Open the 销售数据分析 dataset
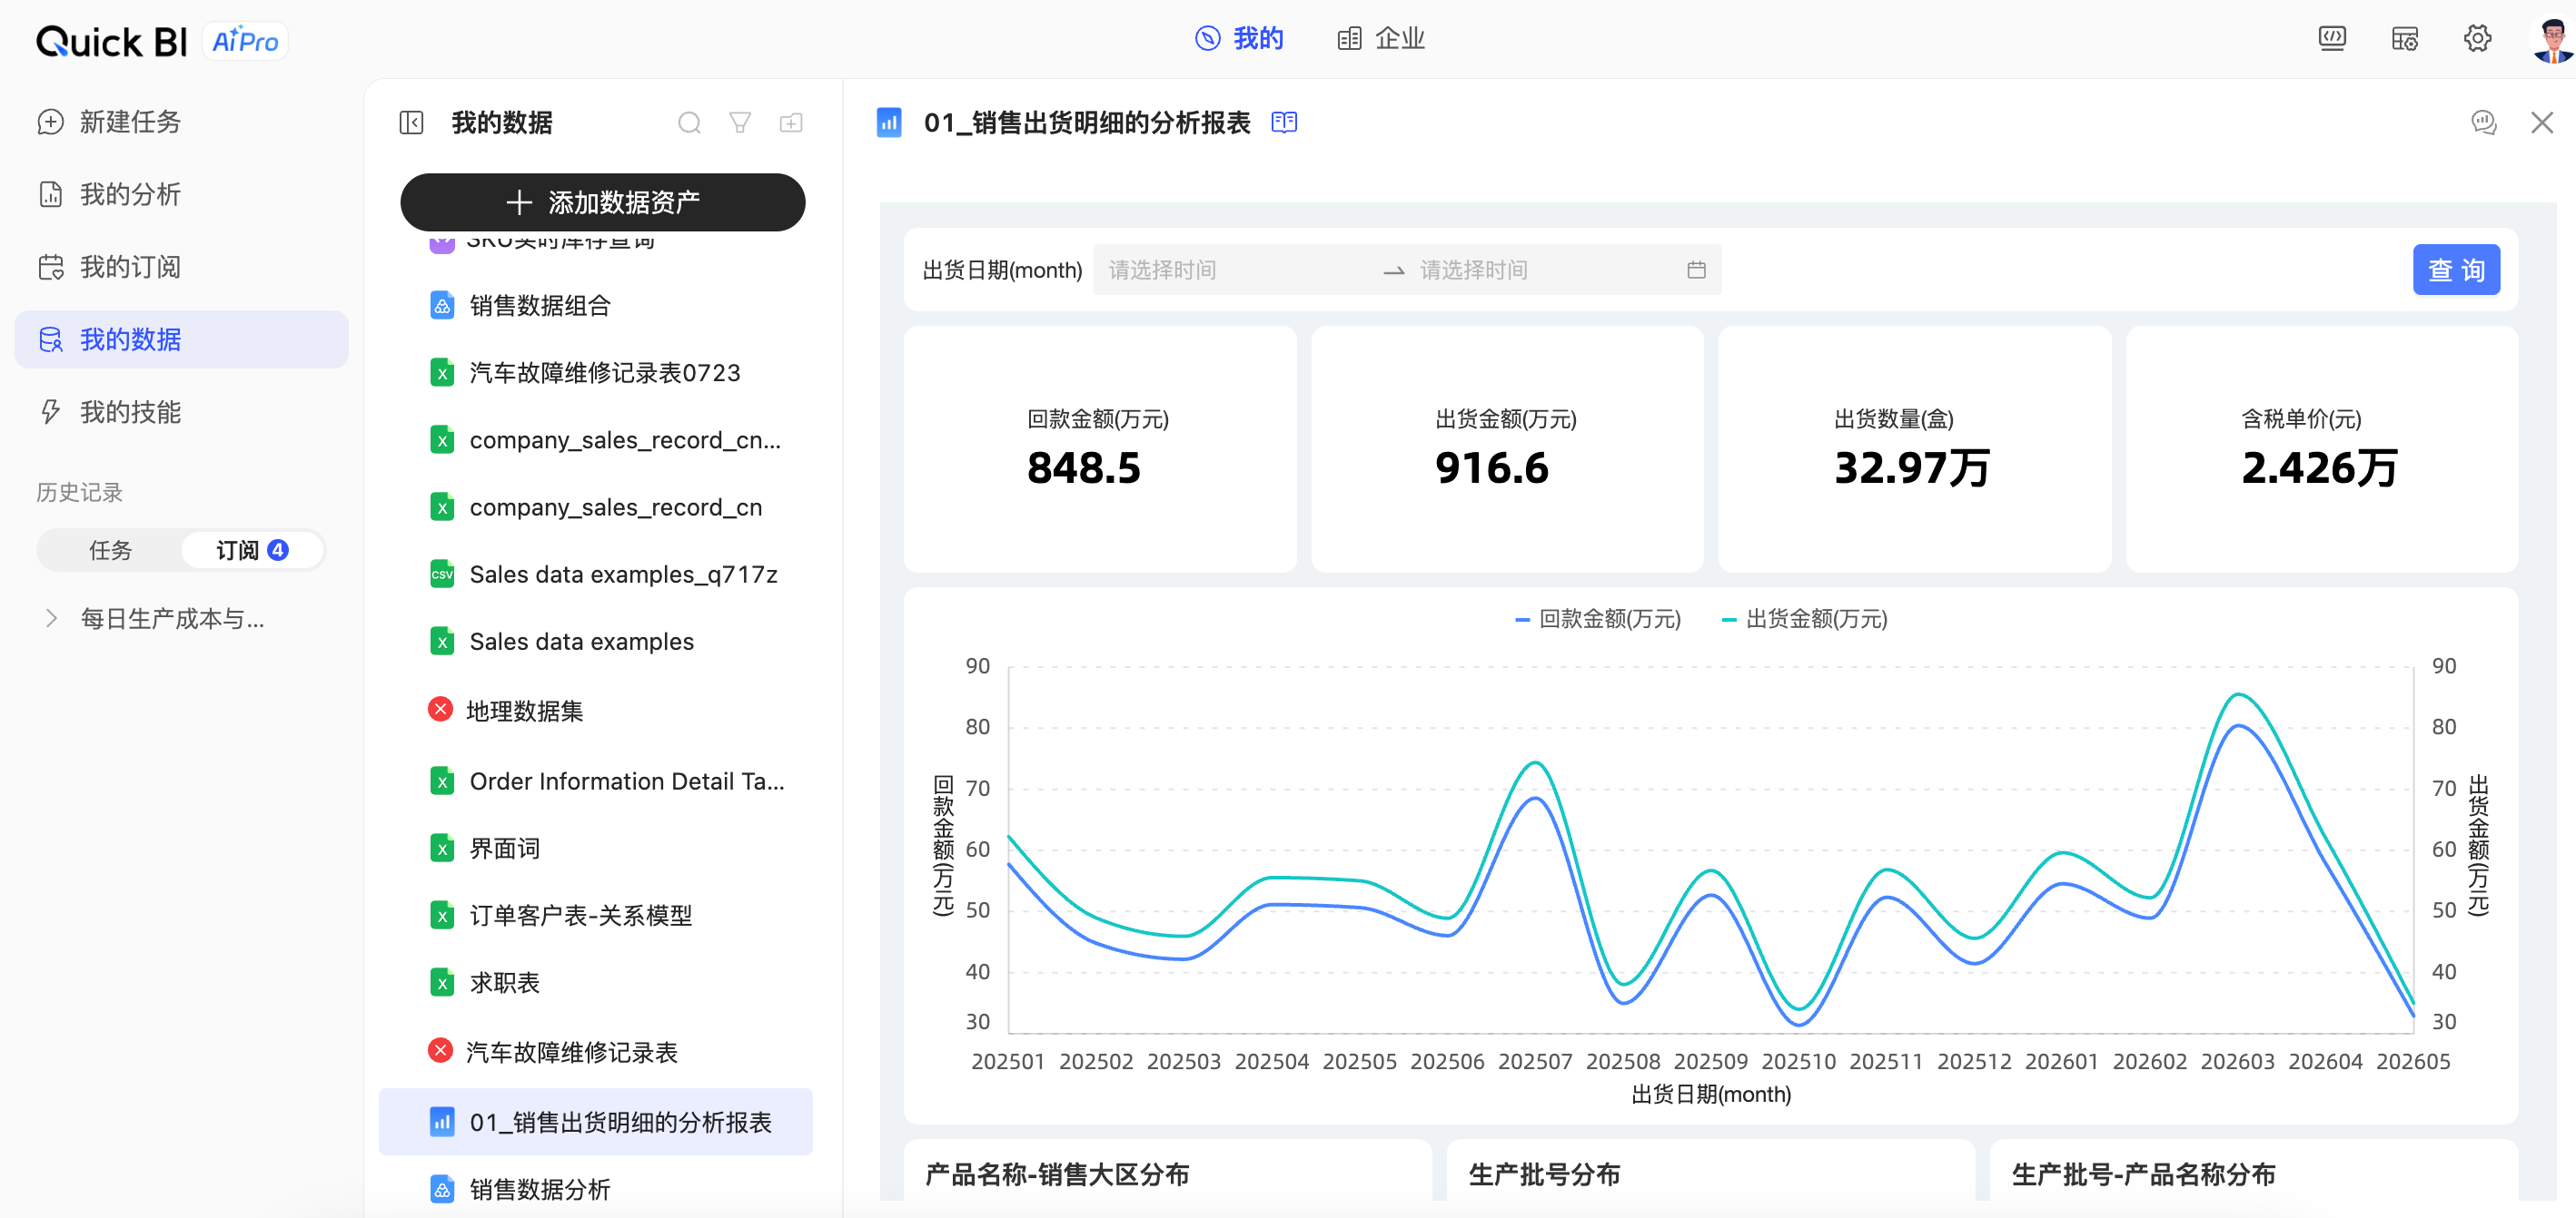This screenshot has width=2576, height=1218. [596, 1189]
